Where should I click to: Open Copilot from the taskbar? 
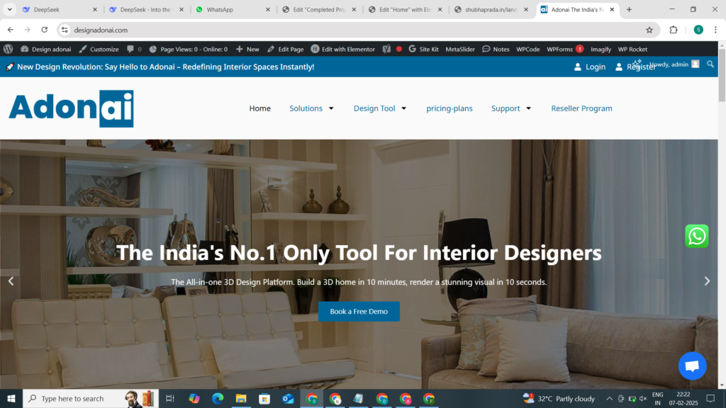194,398
